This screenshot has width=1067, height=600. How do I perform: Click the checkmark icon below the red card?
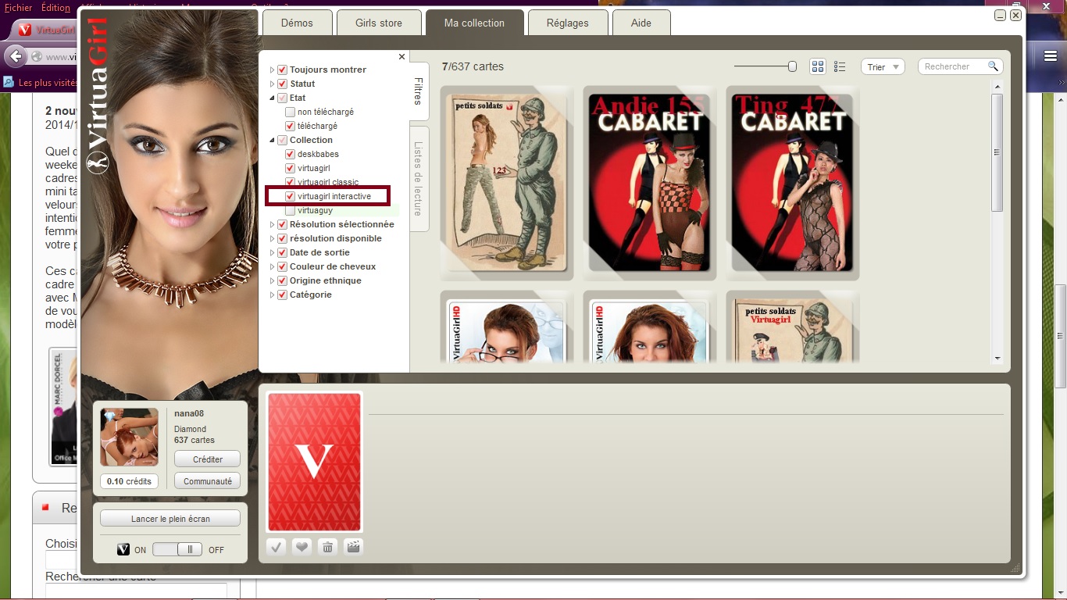pos(276,547)
